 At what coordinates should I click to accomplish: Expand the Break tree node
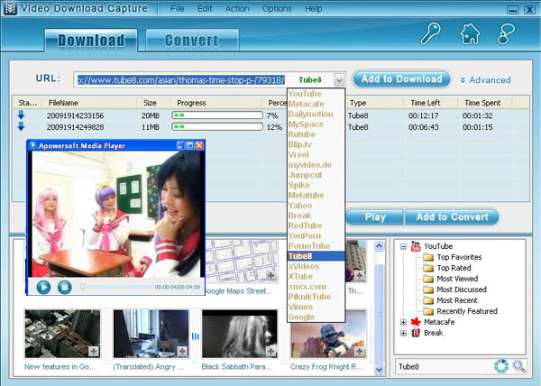point(403,333)
